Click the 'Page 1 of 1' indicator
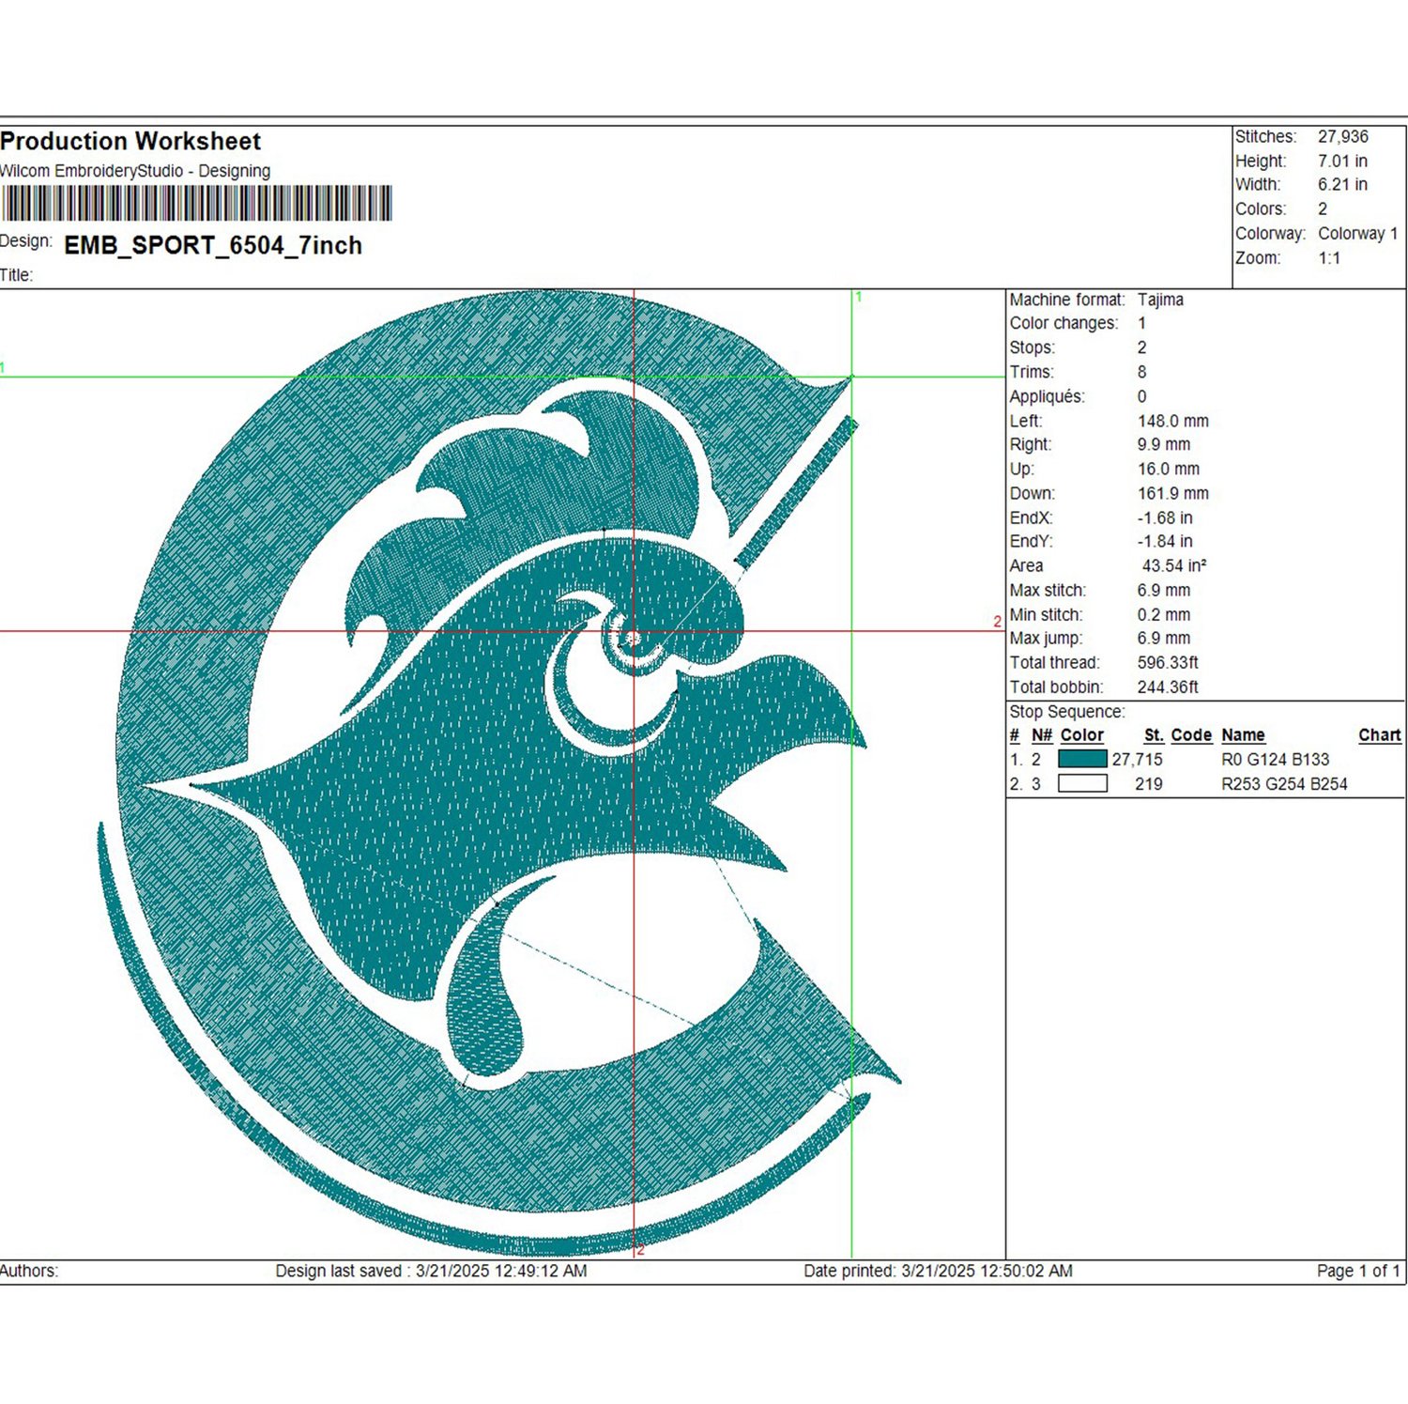The image size is (1408, 1404). [1358, 1271]
